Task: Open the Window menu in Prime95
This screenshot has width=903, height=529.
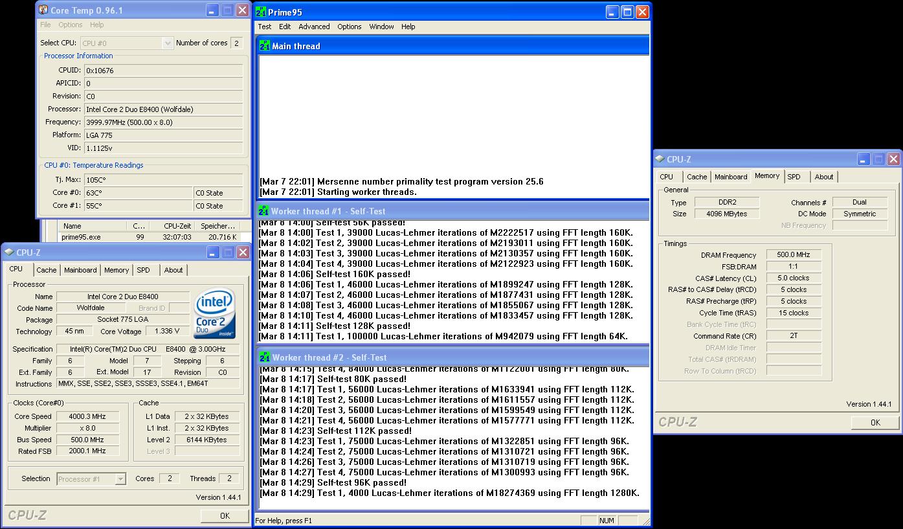Action: tap(381, 27)
